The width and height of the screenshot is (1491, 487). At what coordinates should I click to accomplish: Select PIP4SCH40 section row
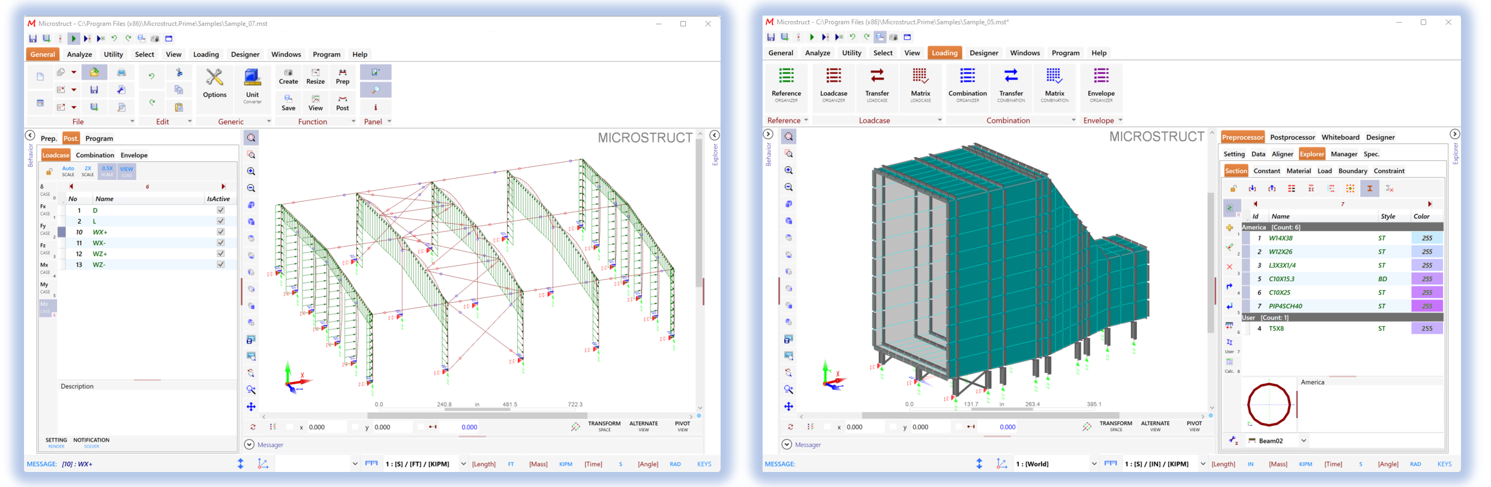point(1342,306)
